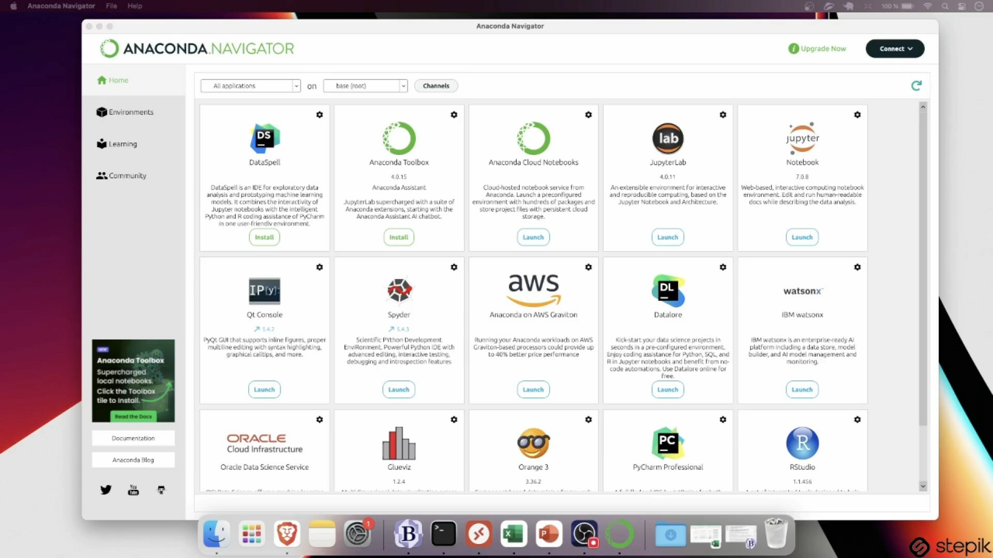This screenshot has width=993, height=558.
Task: Click the Upgrade Now link
Action: click(817, 49)
